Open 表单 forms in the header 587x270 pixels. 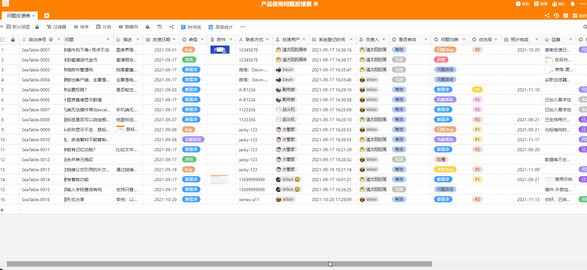pos(541,4)
